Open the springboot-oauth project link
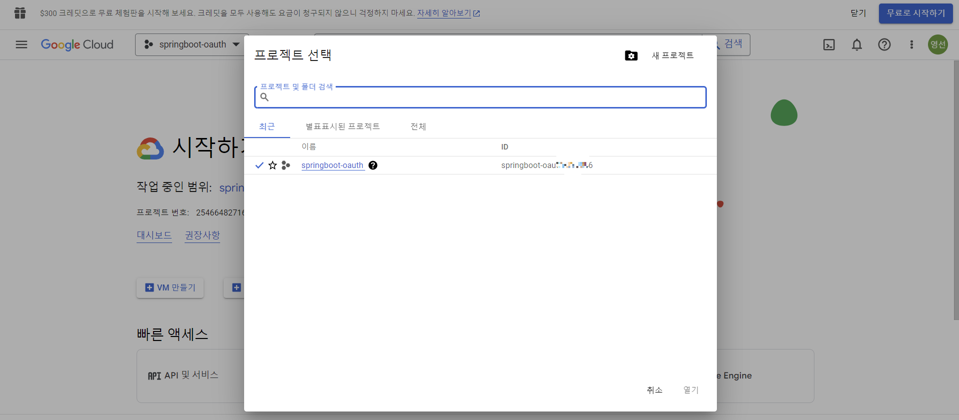Image resolution: width=959 pixels, height=420 pixels. pyautogui.click(x=332, y=165)
